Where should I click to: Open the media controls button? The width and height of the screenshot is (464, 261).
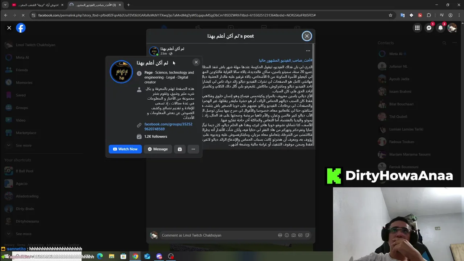pos(442,15)
